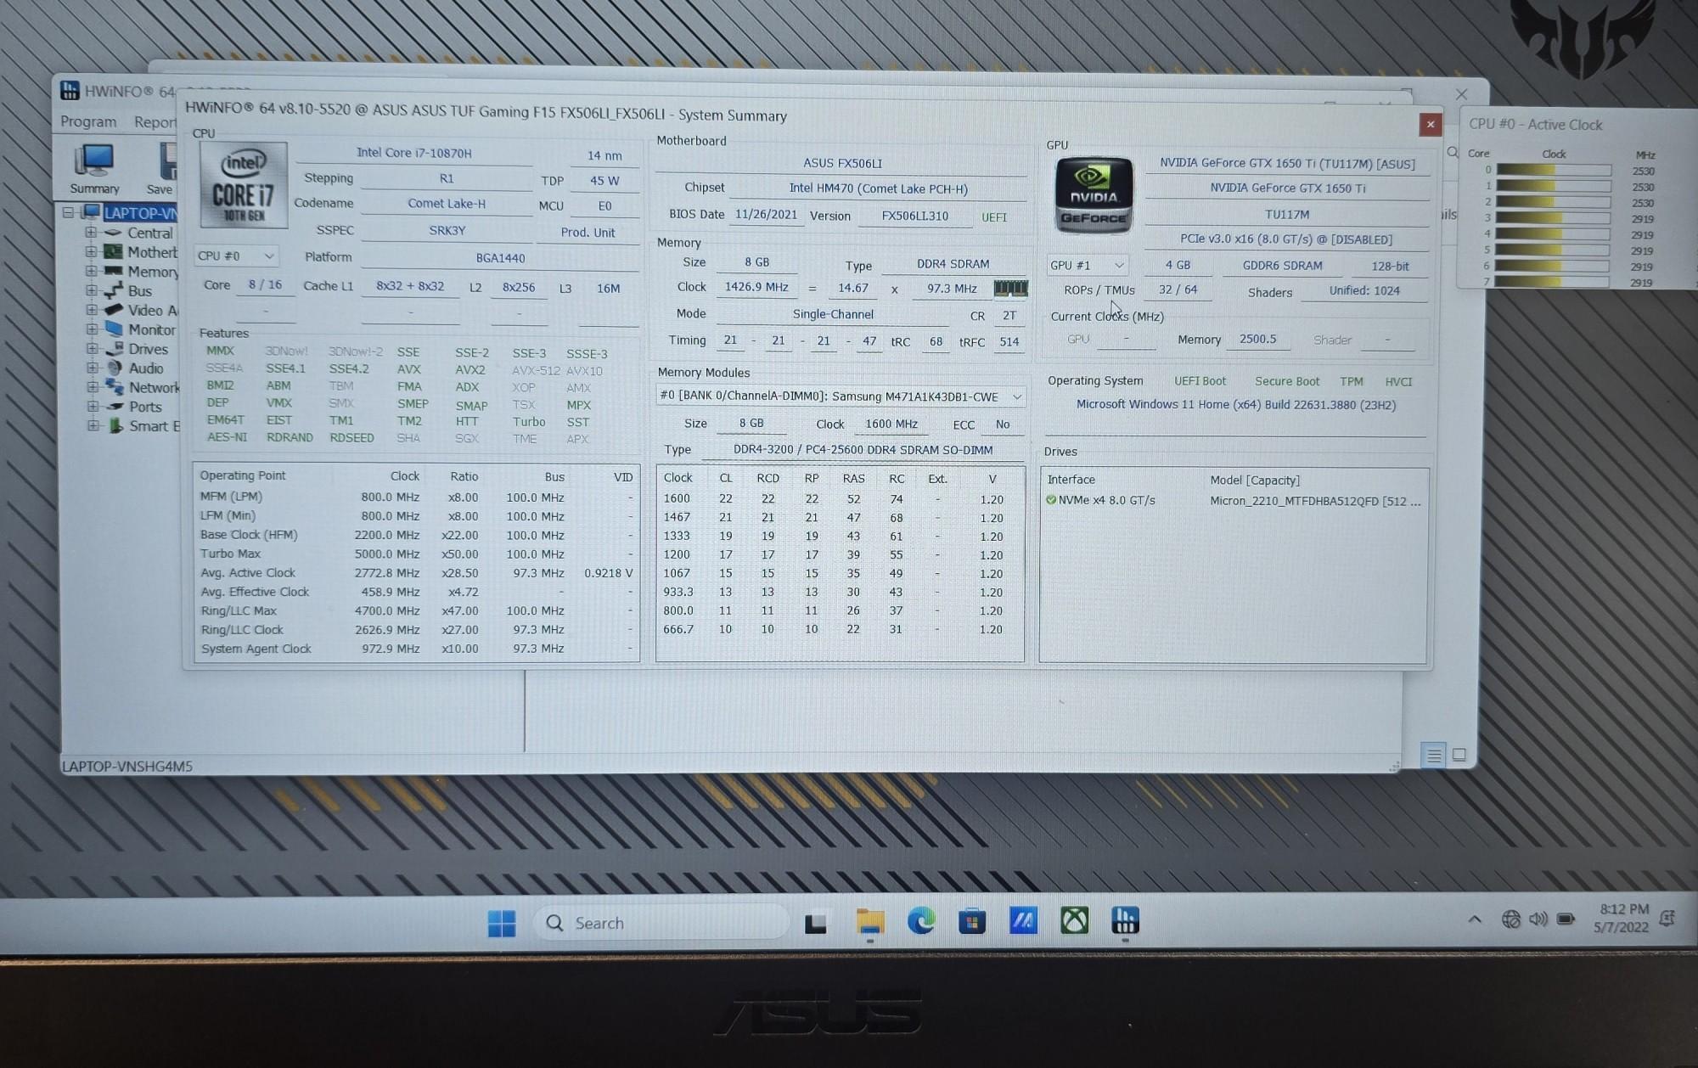Click the Single-Channel memory mode field
The width and height of the screenshot is (1698, 1068).
[833, 314]
